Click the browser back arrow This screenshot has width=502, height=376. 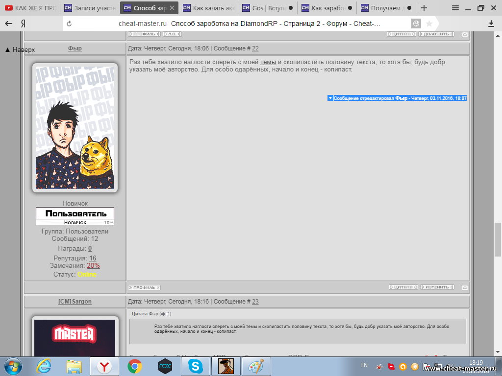coord(8,23)
